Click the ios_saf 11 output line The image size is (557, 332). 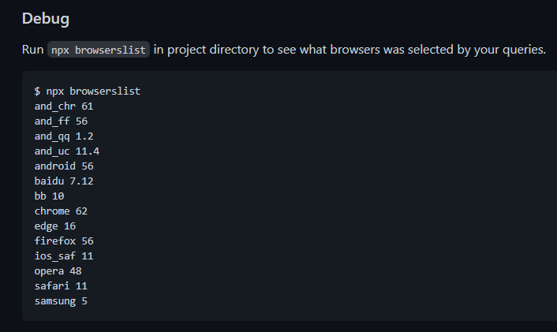[x=64, y=256]
